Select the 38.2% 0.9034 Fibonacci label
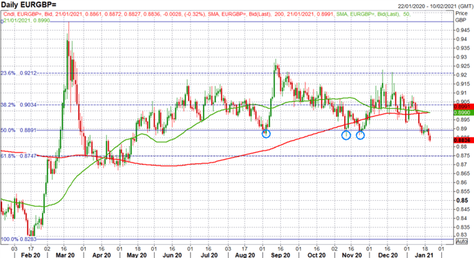This screenshot has height=258, width=474. click(x=19, y=105)
